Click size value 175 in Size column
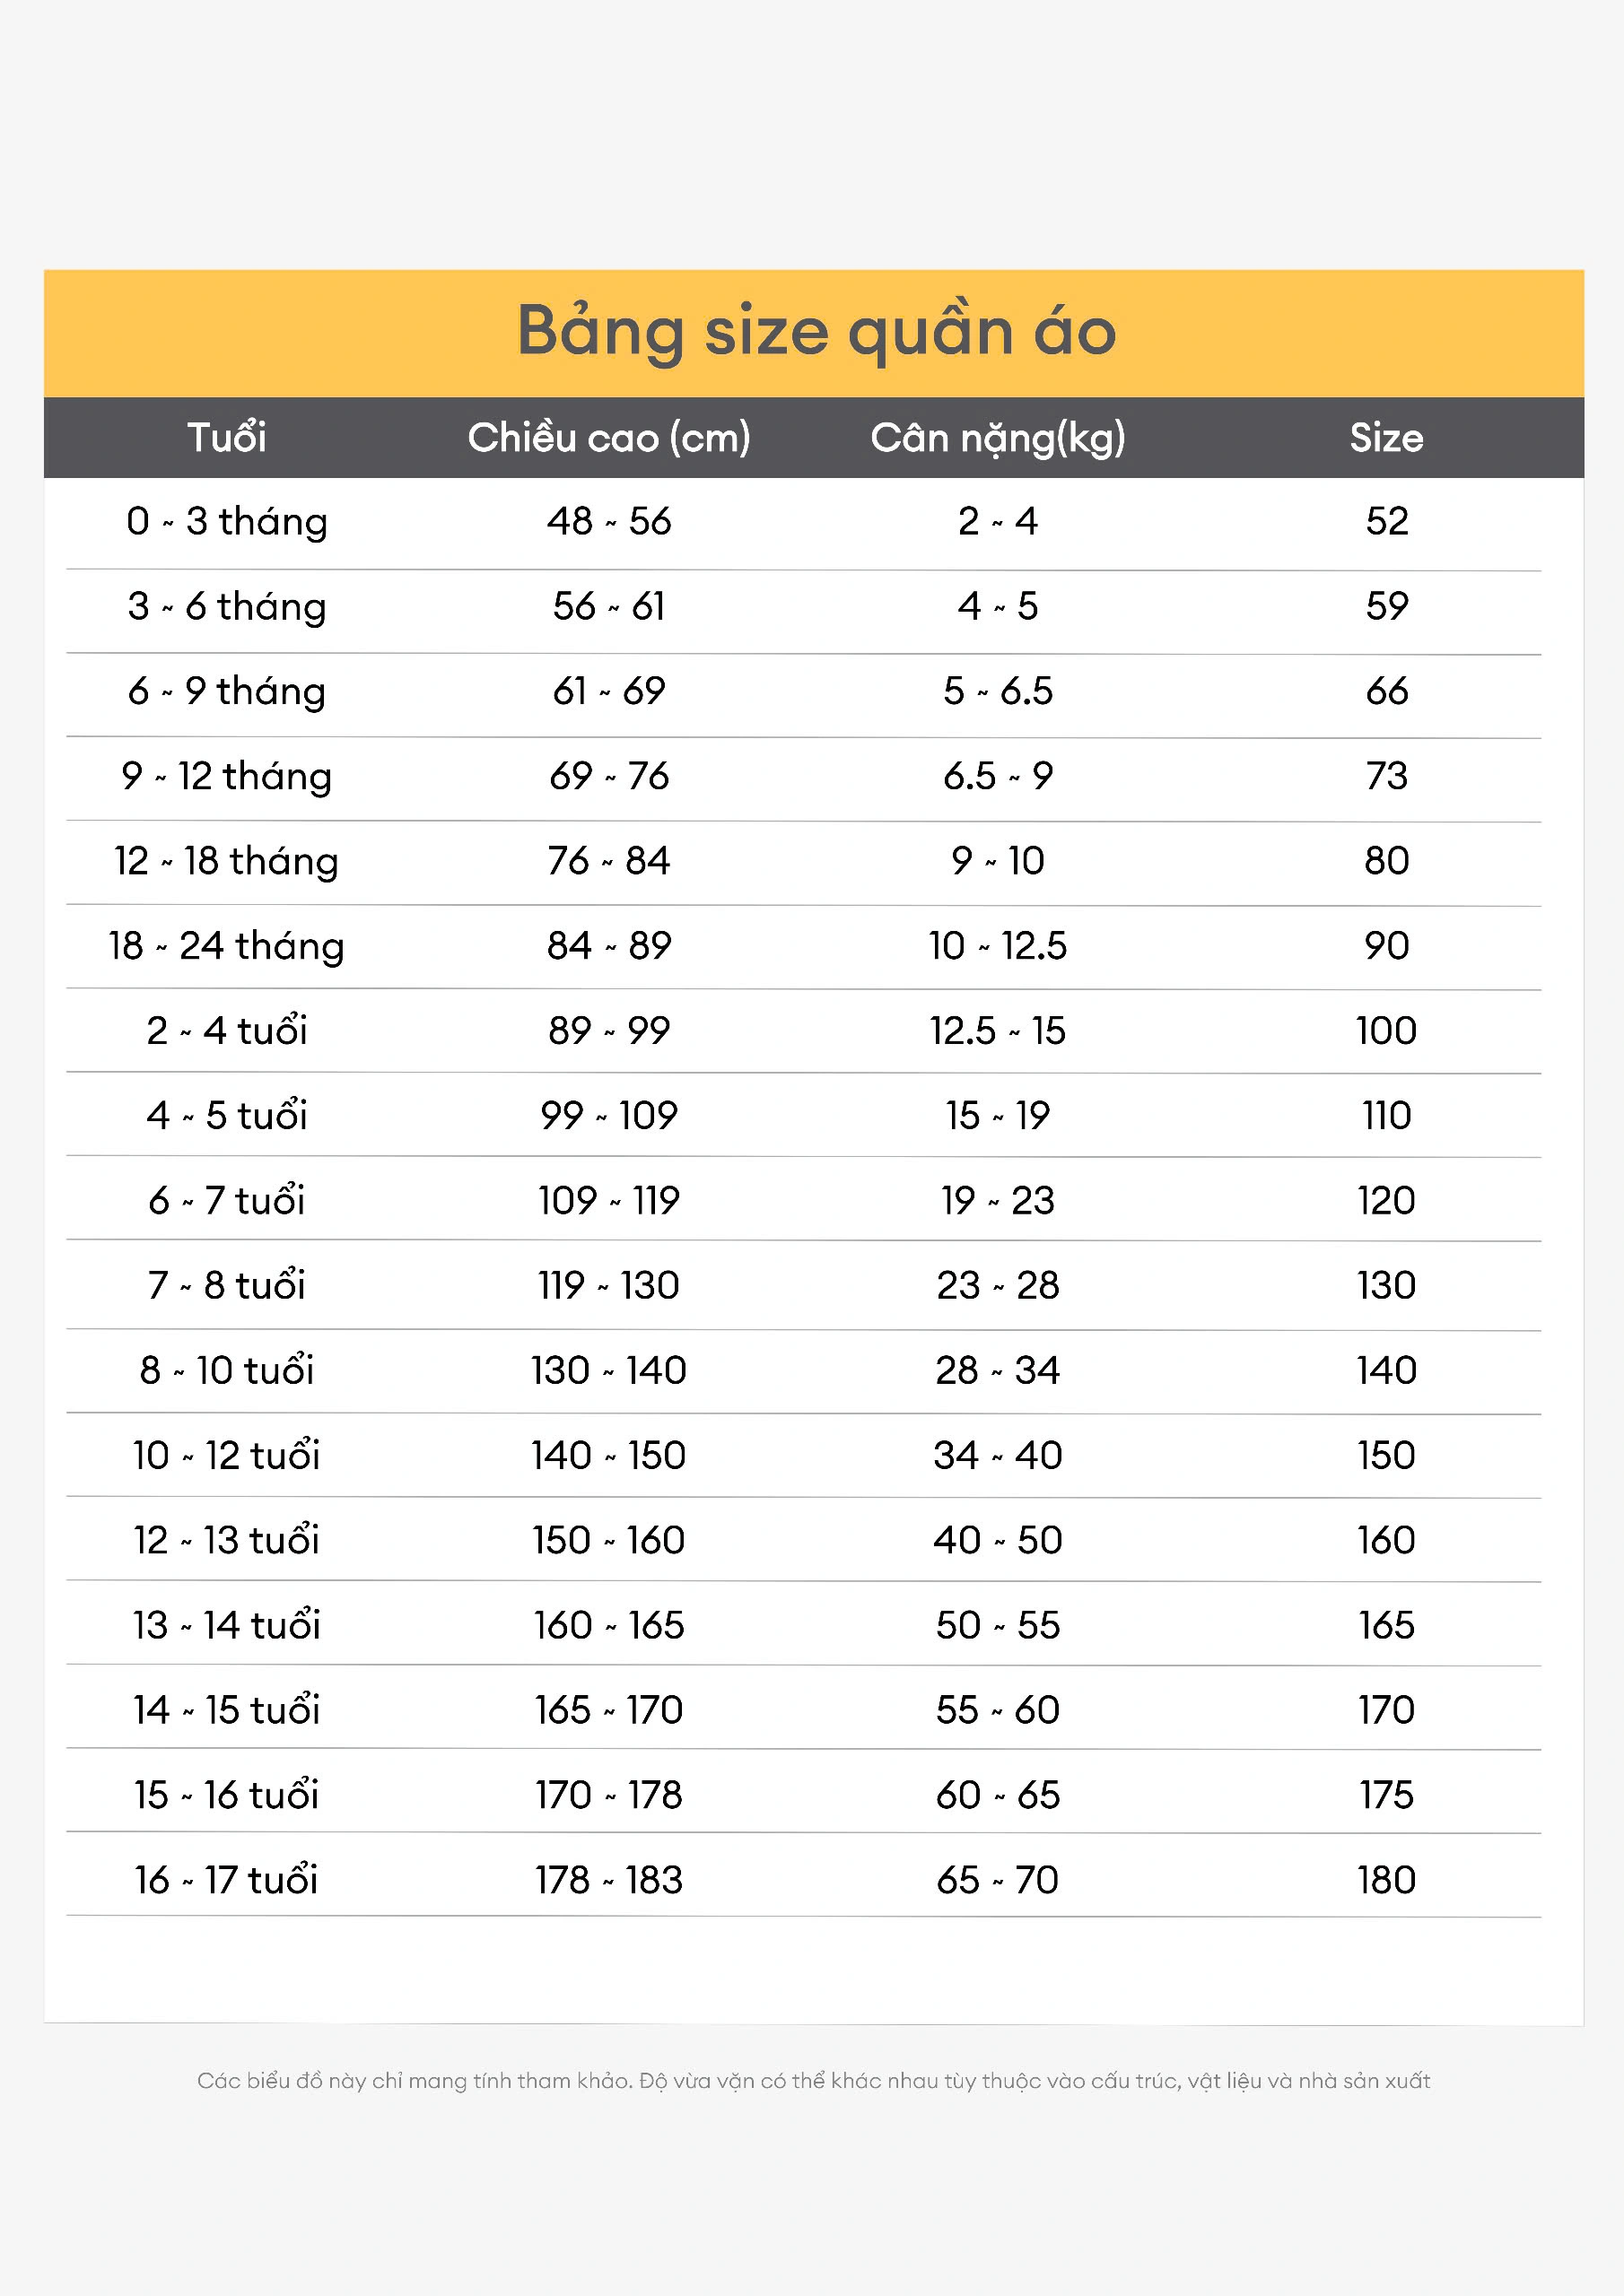The width and height of the screenshot is (1624, 2296). pyautogui.click(x=1387, y=1796)
